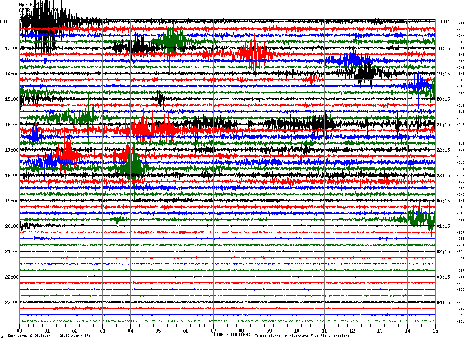Select the 20:00 CDT row label
466x341 pixels.
tap(12, 226)
